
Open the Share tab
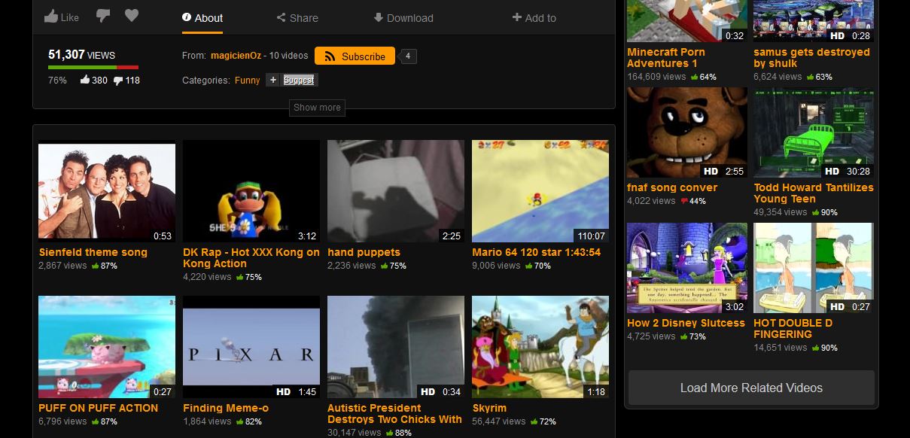pyautogui.click(x=297, y=18)
